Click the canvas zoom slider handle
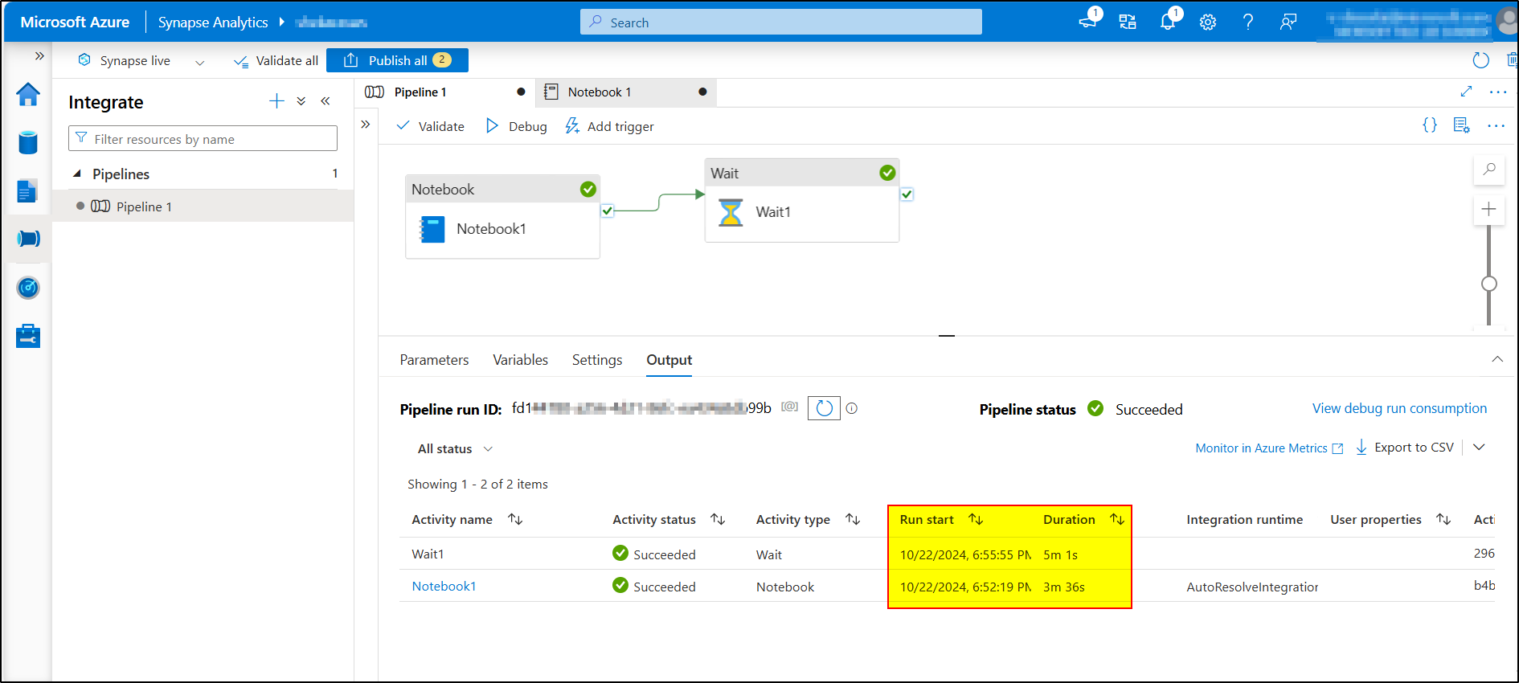 tap(1488, 284)
